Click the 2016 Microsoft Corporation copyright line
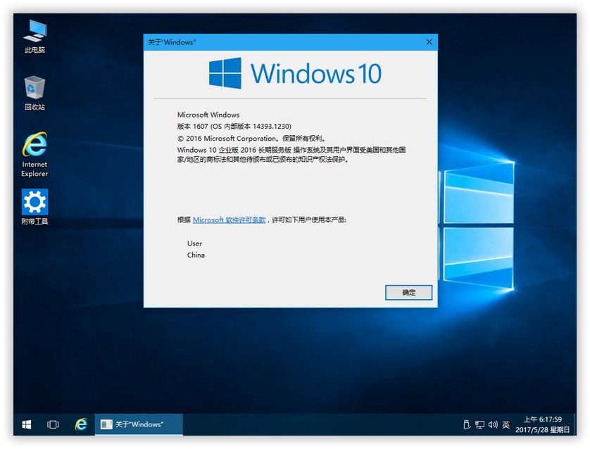 click(251, 139)
